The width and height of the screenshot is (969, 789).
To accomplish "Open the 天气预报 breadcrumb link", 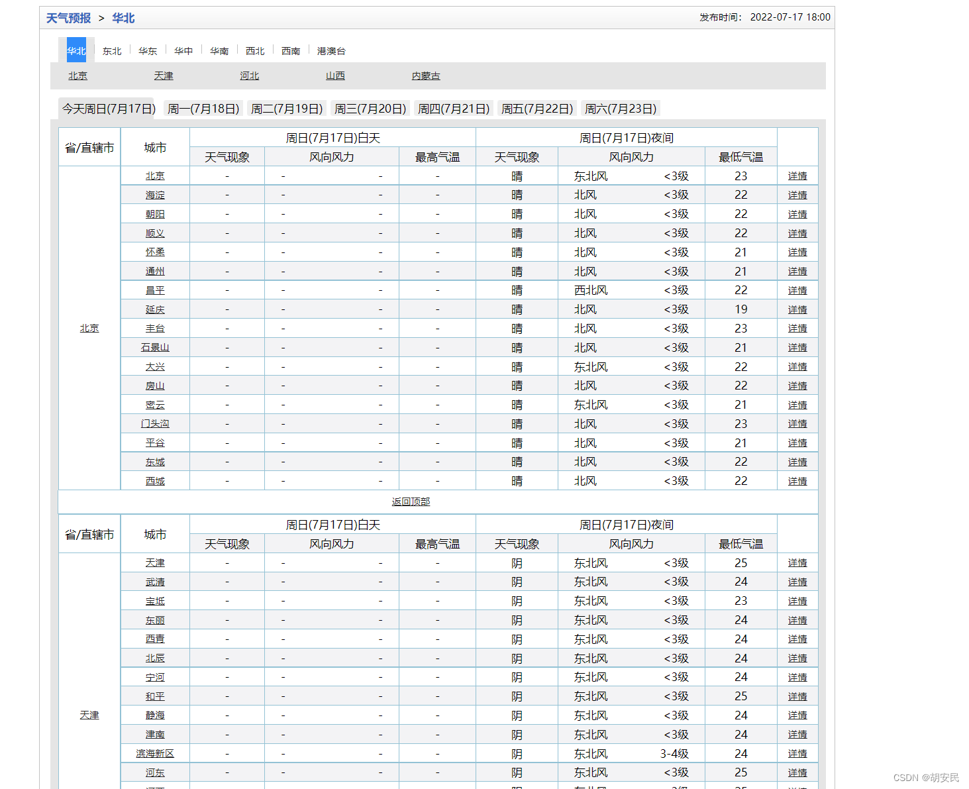I will (68, 18).
